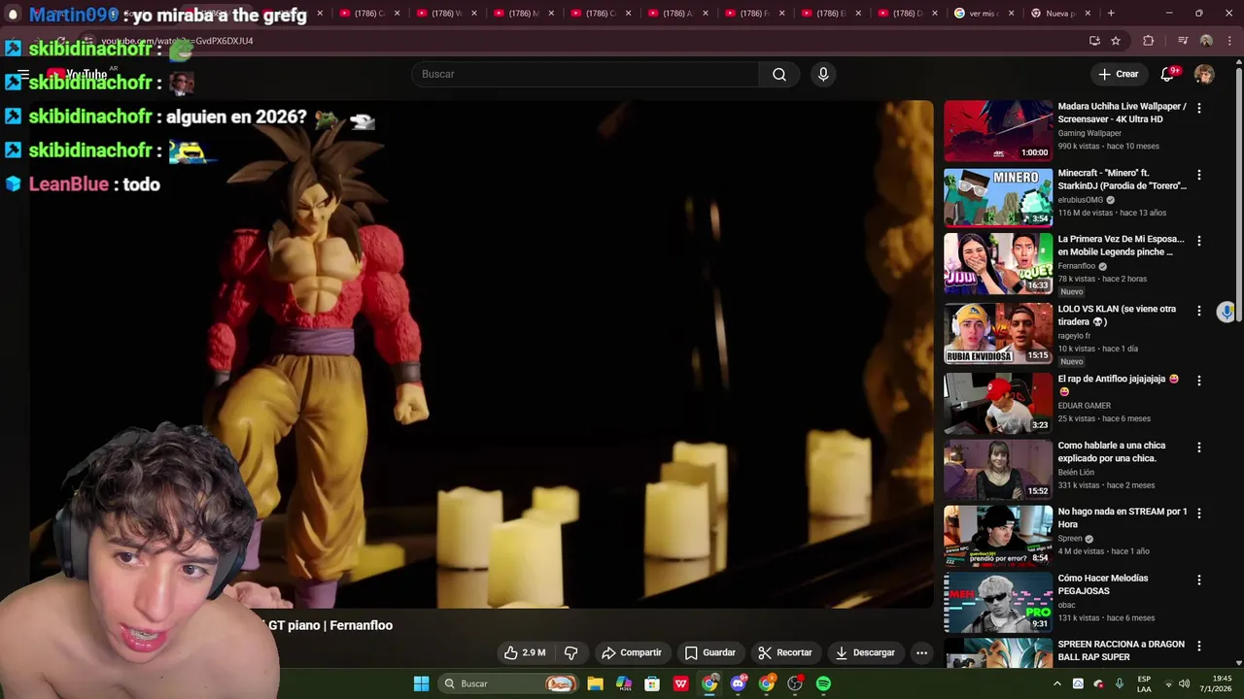Click the thumbs-up like button with 2.9 M

525,652
